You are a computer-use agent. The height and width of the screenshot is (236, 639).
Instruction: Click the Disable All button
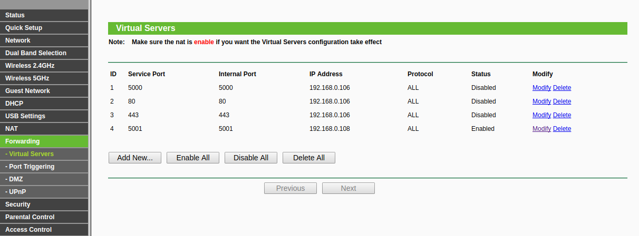click(251, 158)
